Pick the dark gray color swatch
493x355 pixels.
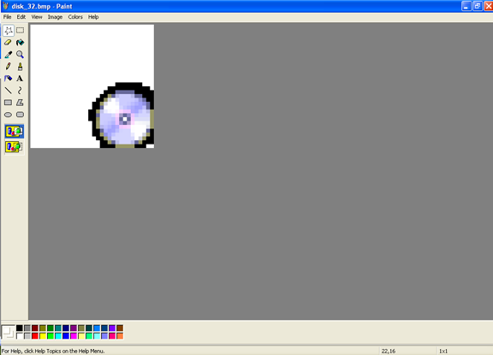(27, 328)
